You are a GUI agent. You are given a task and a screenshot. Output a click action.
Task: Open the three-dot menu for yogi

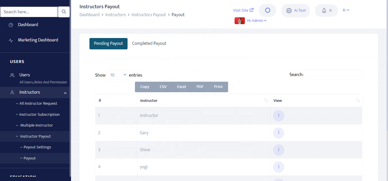click(278, 166)
